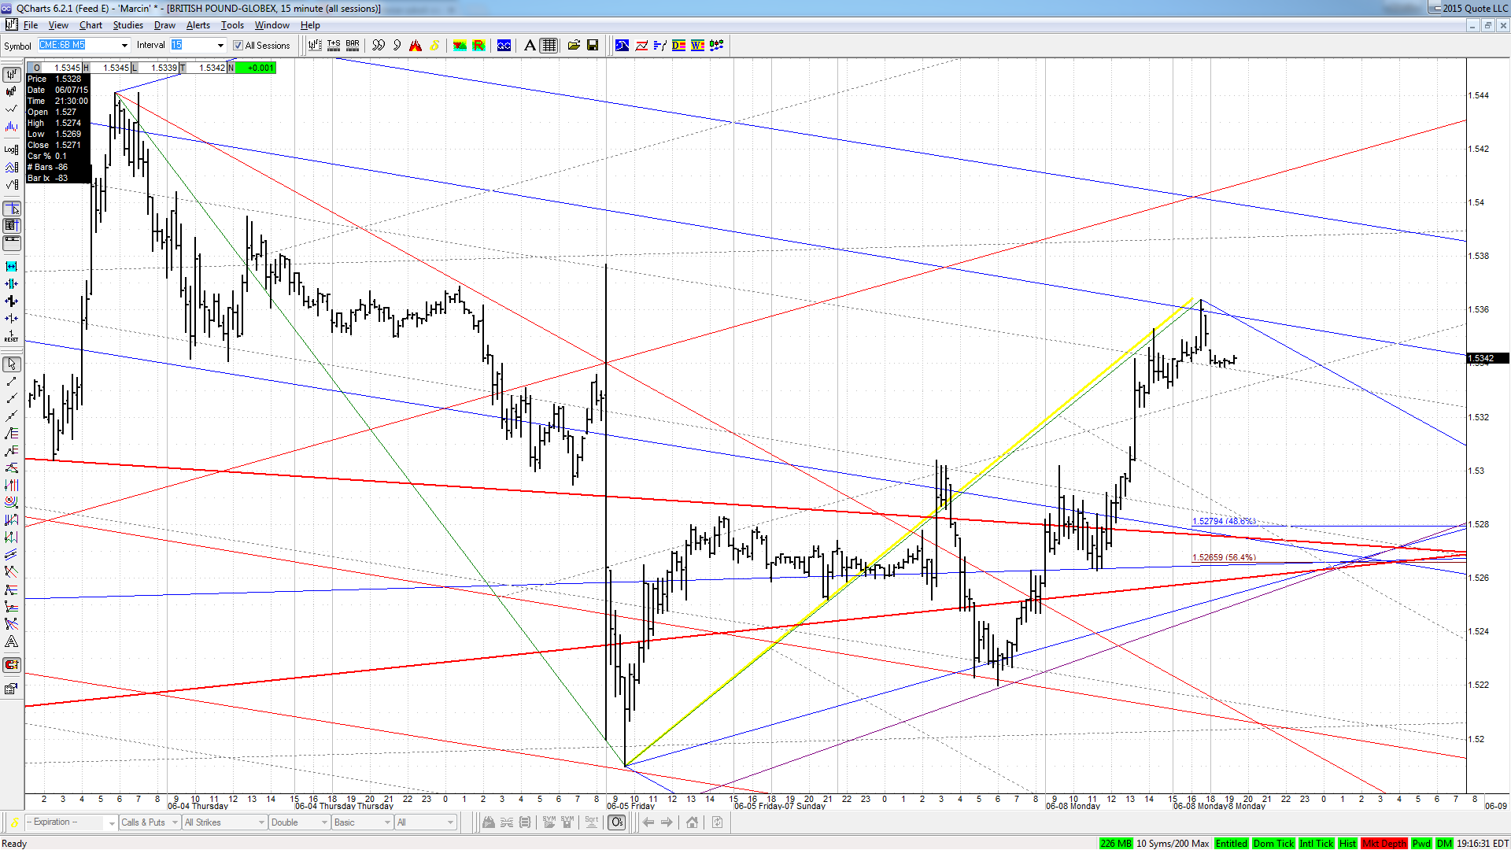Click the Entitled status indicator
1511x850 pixels.
tap(1231, 844)
